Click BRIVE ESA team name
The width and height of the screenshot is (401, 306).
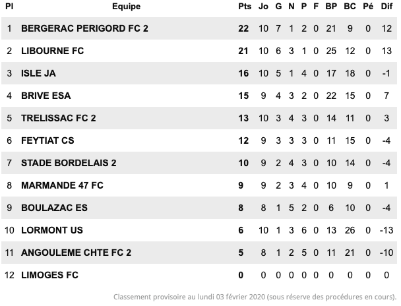[46, 96]
